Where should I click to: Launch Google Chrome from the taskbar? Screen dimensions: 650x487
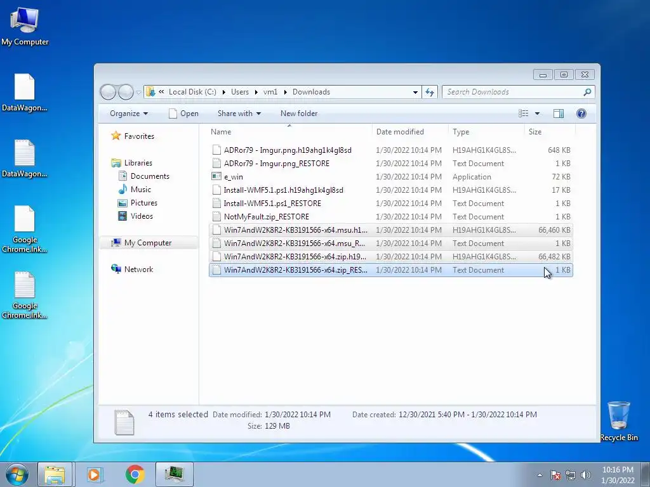tap(135, 474)
